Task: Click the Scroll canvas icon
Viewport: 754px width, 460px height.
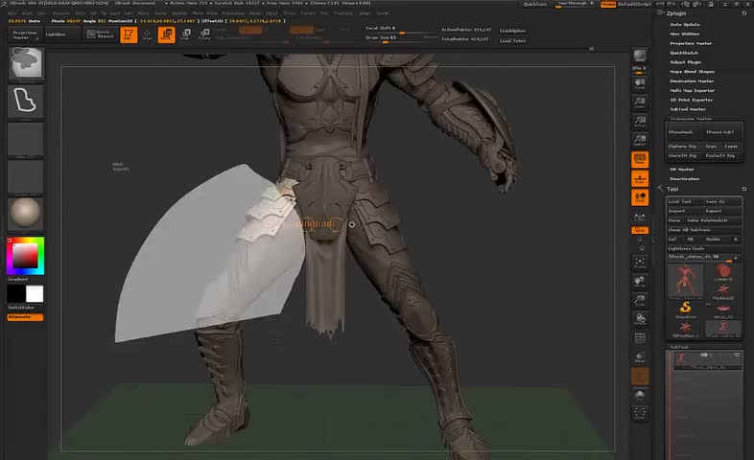Action: tap(640, 83)
